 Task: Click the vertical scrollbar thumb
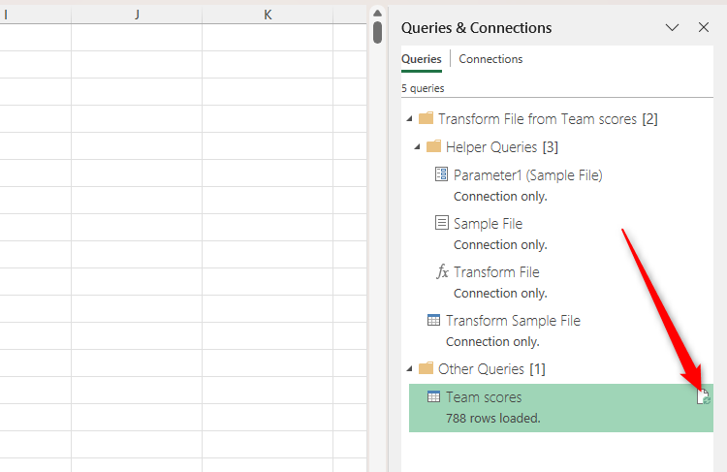(377, 32)
